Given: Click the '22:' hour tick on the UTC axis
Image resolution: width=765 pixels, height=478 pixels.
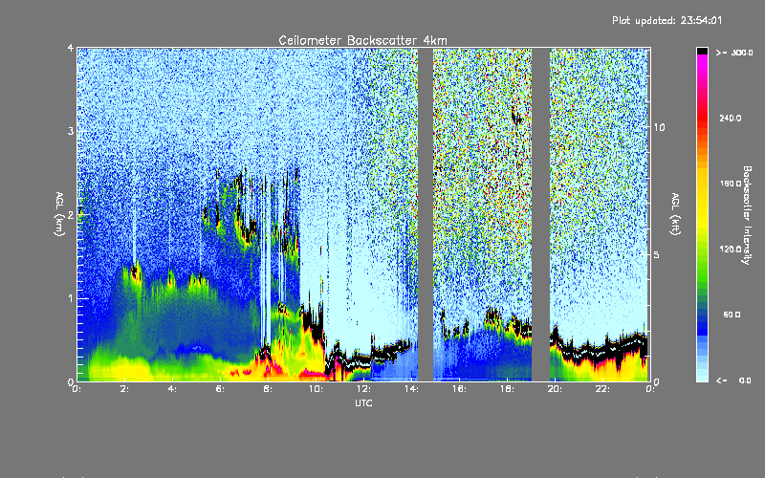Looking at the screenshot, I should 602,389.
